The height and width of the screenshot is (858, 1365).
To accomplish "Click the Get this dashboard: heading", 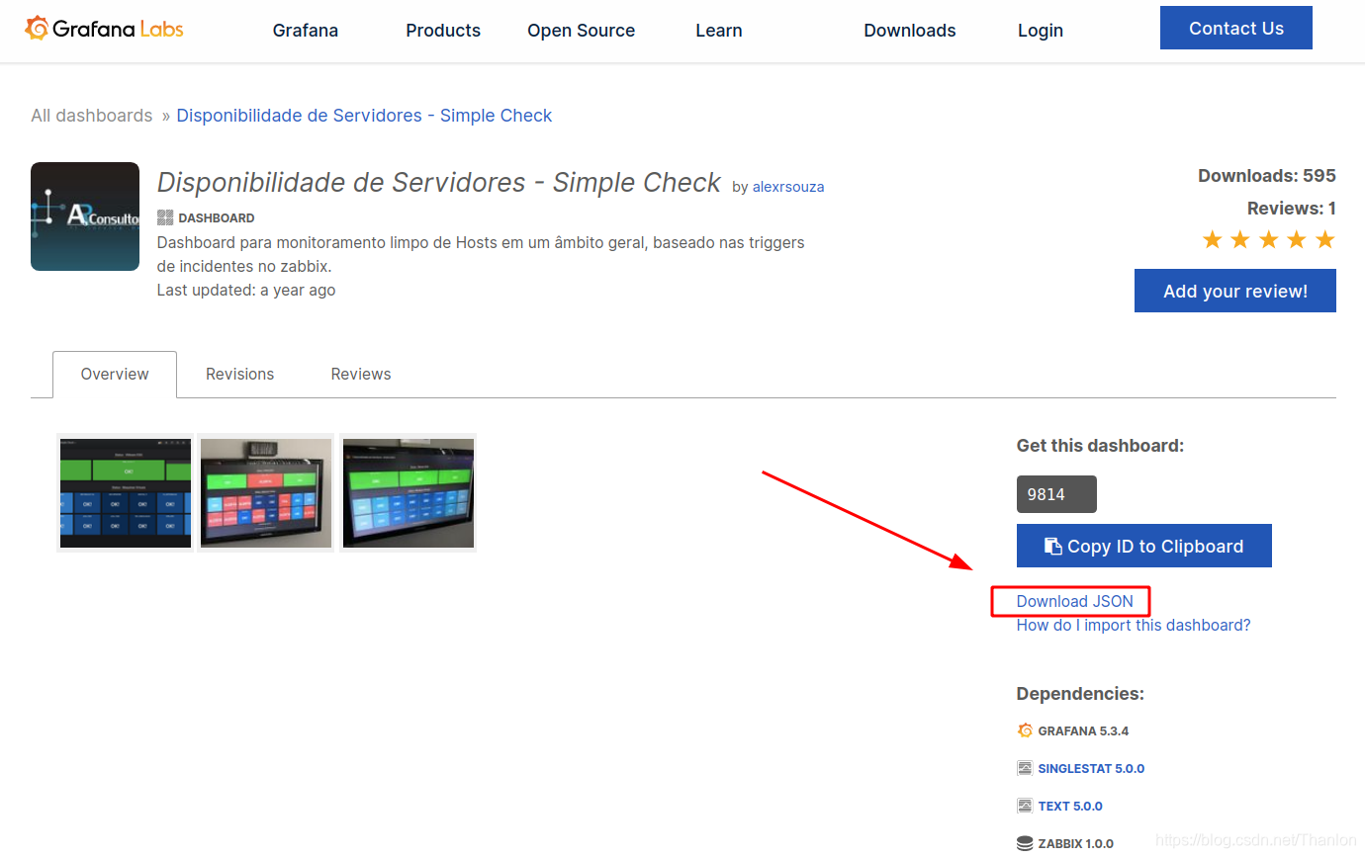I will click(x=1100, y=446).
